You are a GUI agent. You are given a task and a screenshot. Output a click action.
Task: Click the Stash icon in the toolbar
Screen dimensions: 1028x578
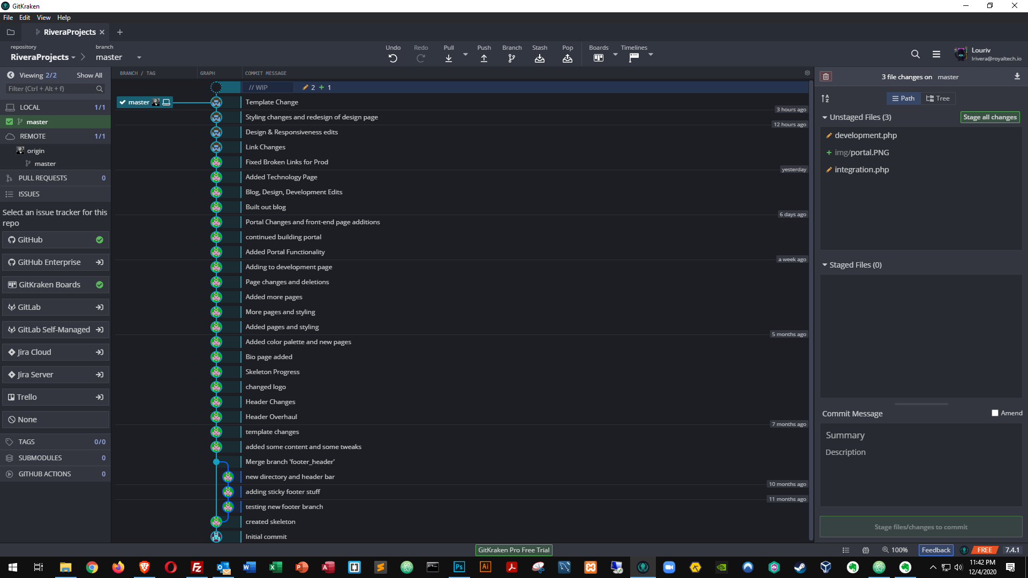point(539,58)
